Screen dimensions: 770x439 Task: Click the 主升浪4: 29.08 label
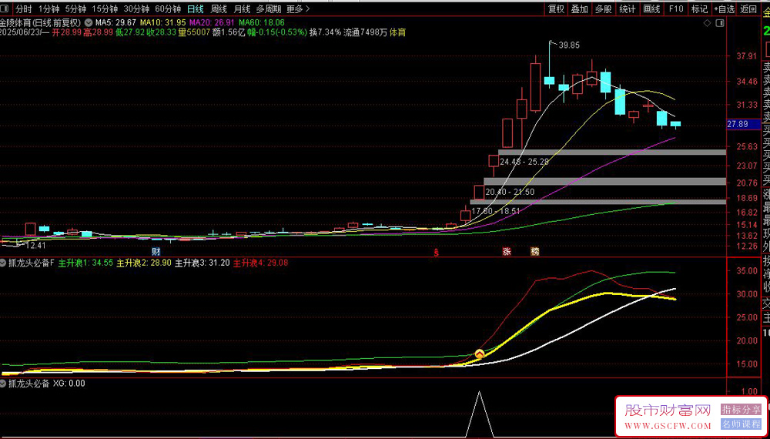click(260, 263)
